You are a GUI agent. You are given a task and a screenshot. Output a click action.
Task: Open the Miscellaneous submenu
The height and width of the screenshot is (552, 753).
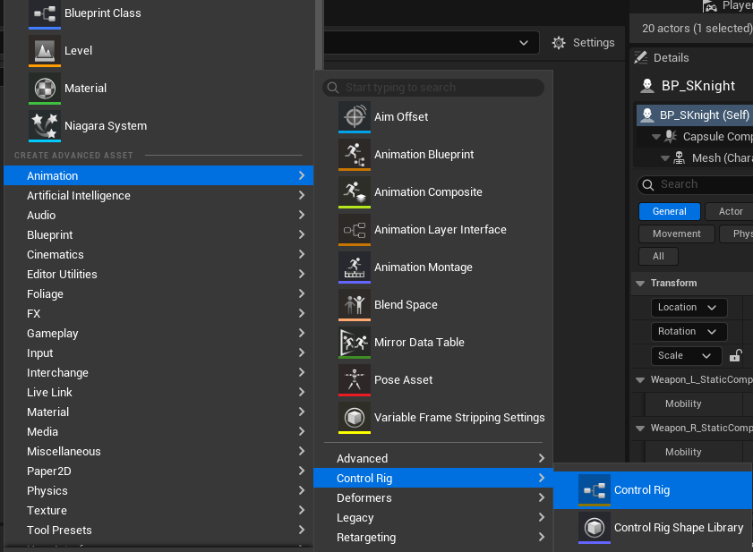[x=158, y=451]
